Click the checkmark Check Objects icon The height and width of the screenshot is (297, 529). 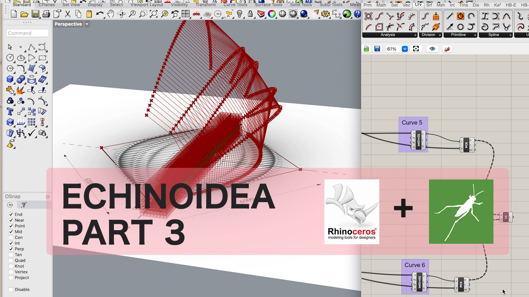point(31,133)
